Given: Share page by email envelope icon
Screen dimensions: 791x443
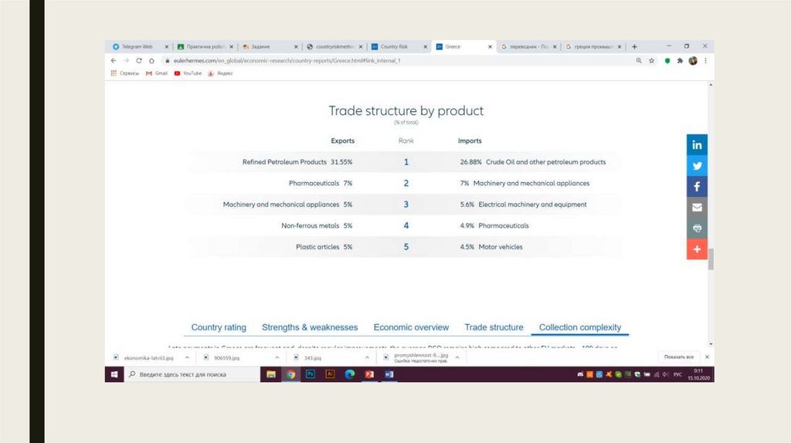Looking at the screenshot, I should click(x=697, y=207).
